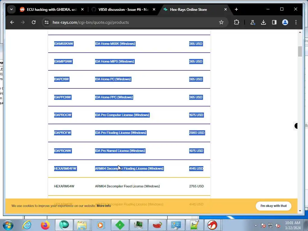Bookmark this page with the star icon
Viewport: 308px width, 231px height.
click(x=221, y=22)
